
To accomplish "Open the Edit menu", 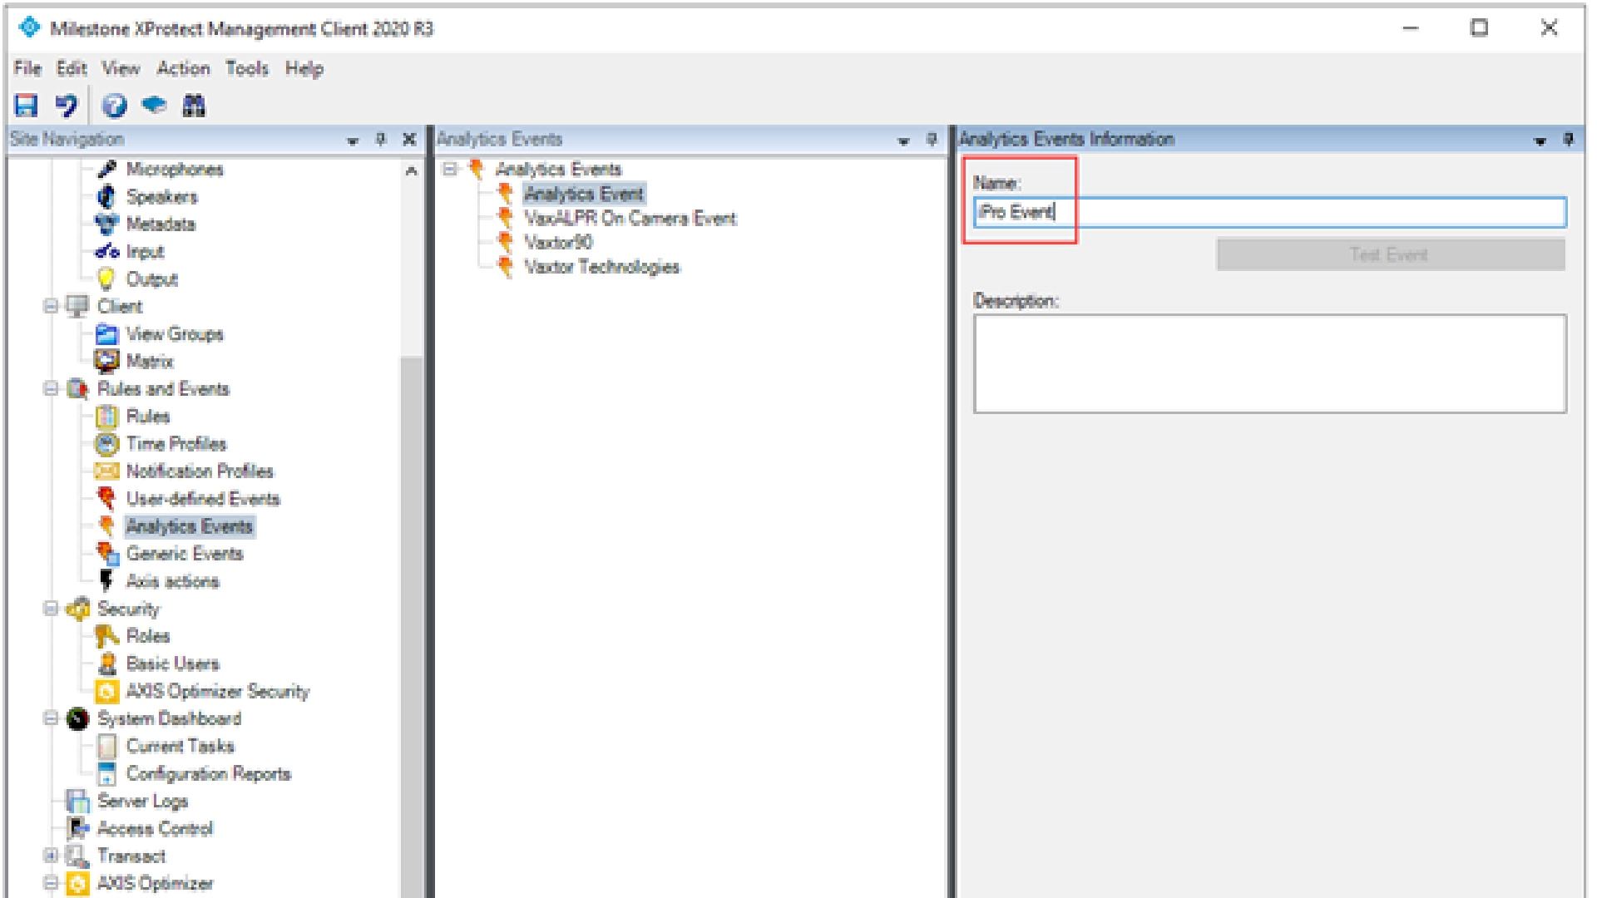I will [x=71, y=68].
